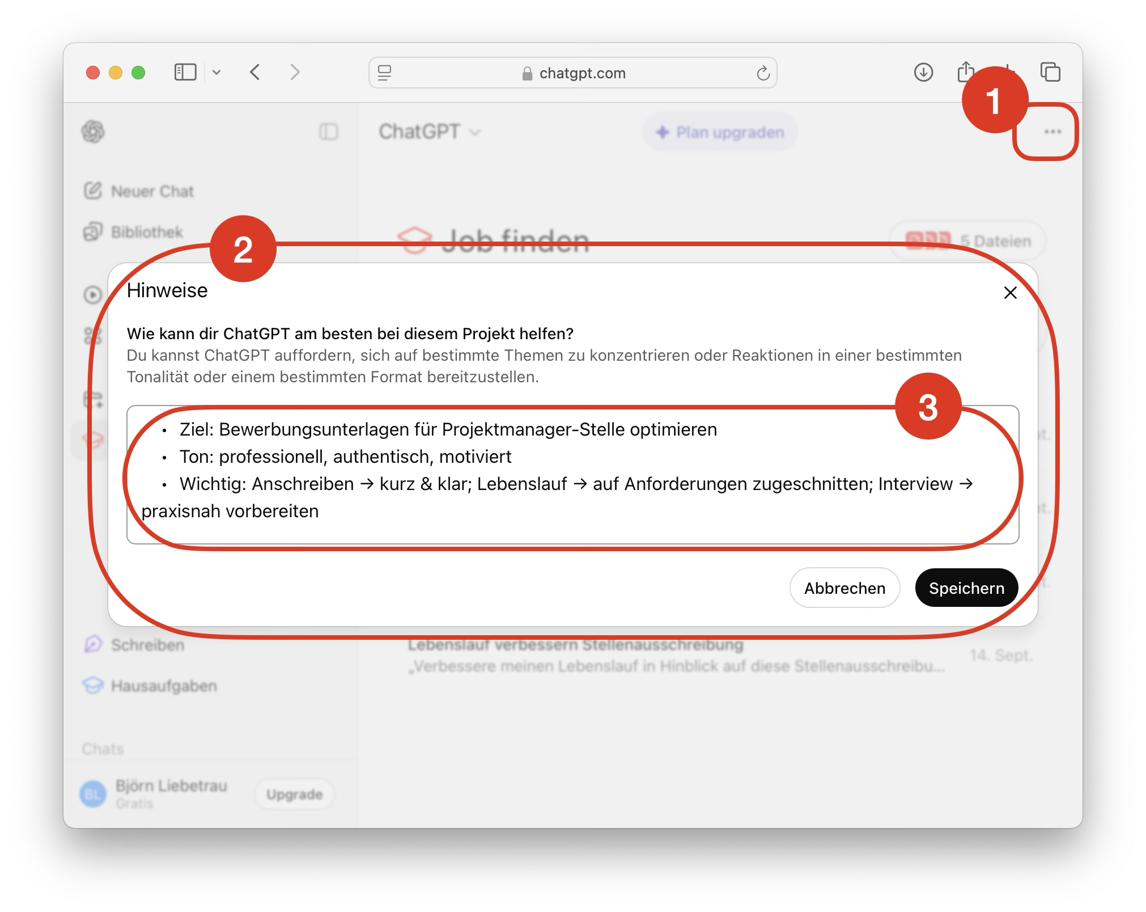Click the Safari forward arrow
Viewport: 1146px width, 912px height.
point(295,73)
